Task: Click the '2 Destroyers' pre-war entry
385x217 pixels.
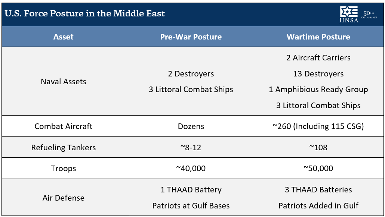Action: [x=191, y=74]
